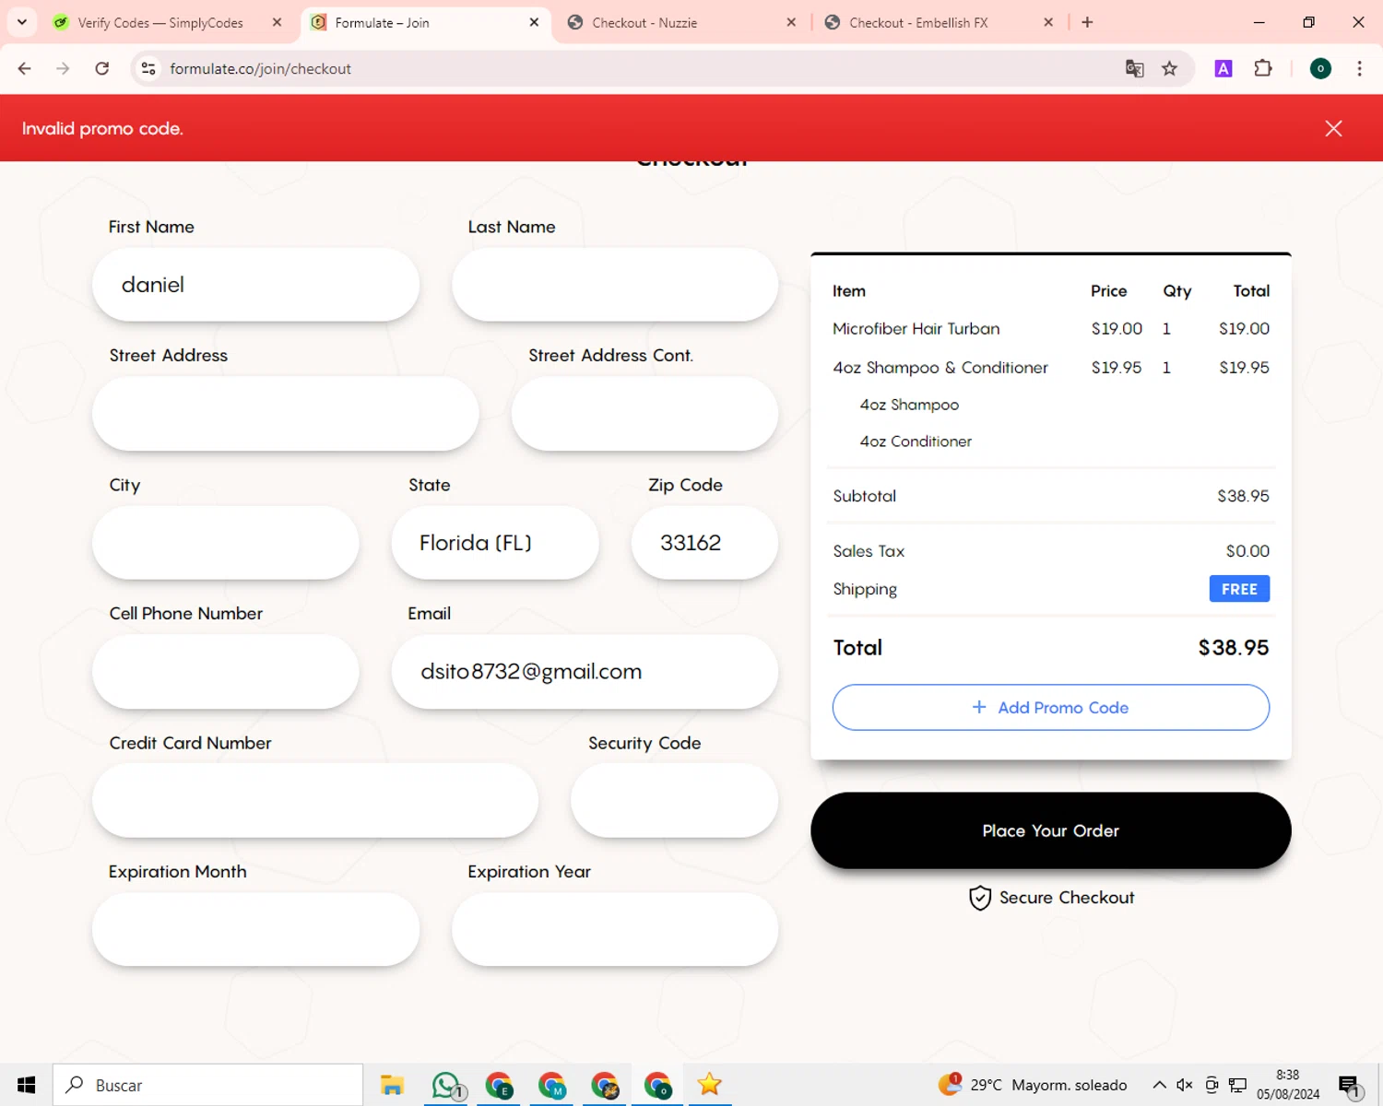Go forward in browser history
This screenshot has height=1106, width=1383.
click(63, 68)
